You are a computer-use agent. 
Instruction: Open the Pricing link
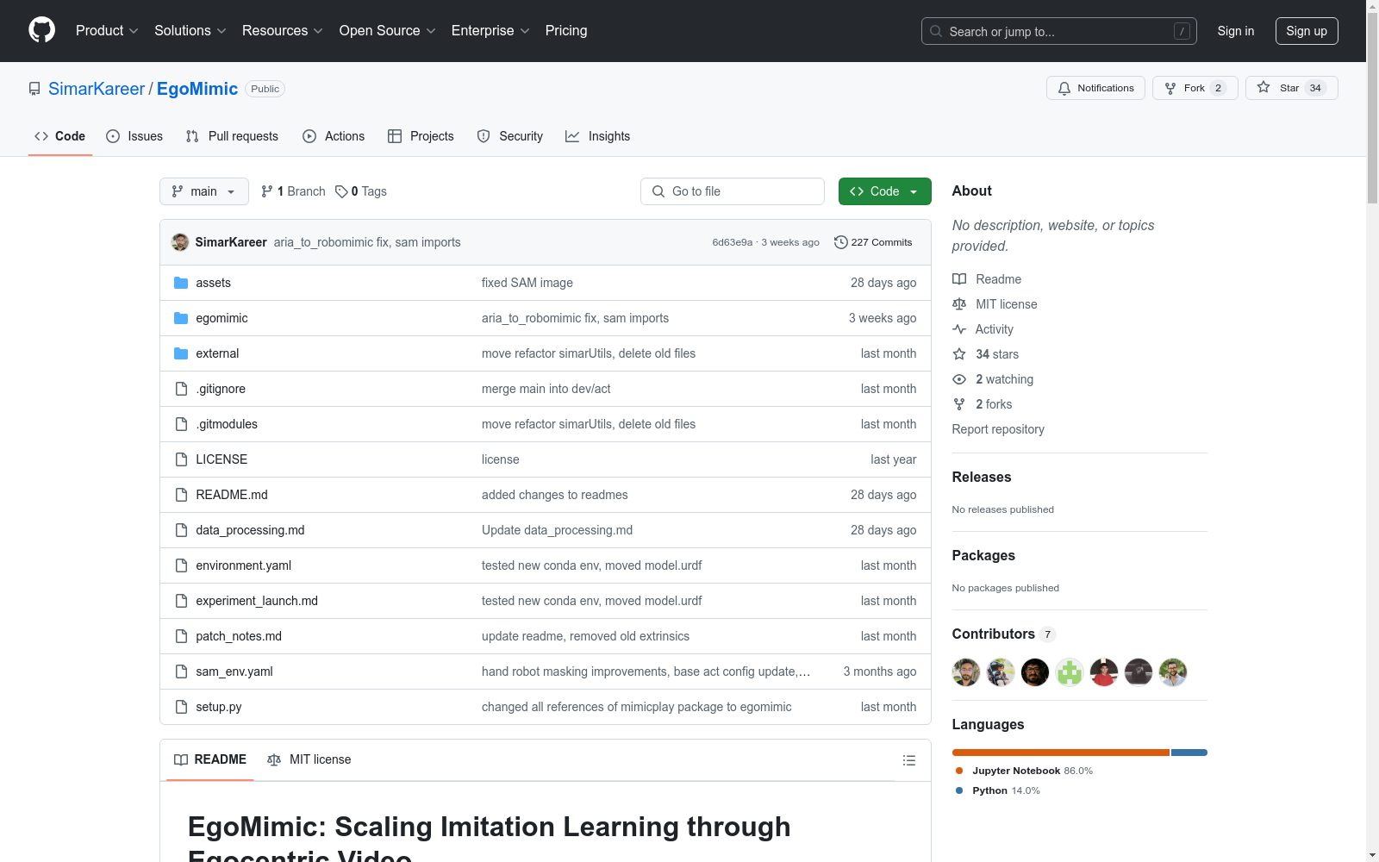pyautogui.click(x=566, y=31)
